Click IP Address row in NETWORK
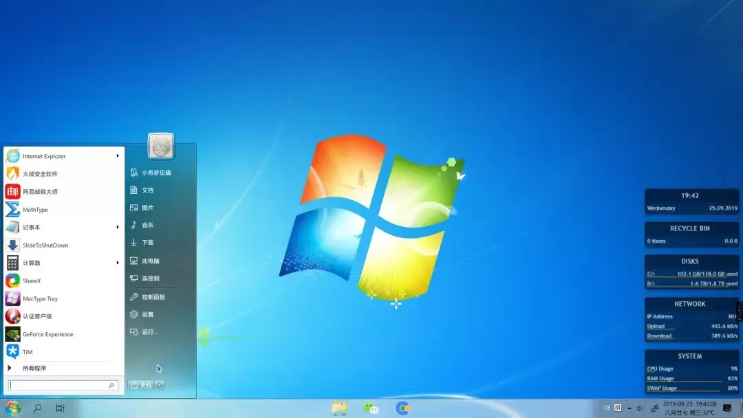This screenshot has height=418, width=743. (x=692, y=316)
